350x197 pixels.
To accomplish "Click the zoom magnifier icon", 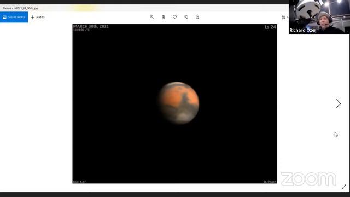I will pyautogui.click(x=152, y=17).
